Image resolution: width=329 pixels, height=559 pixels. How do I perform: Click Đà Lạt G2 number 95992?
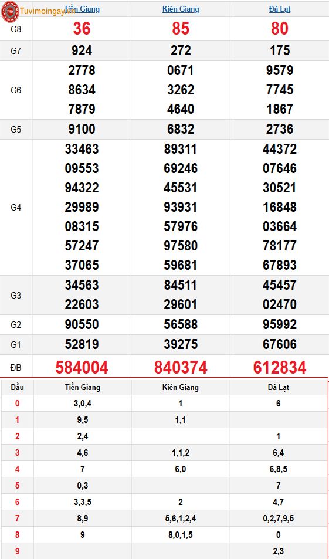[x=280, y=324]
